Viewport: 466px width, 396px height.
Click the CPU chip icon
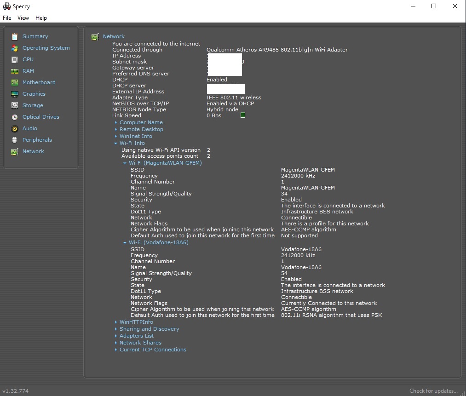point(15,60)
